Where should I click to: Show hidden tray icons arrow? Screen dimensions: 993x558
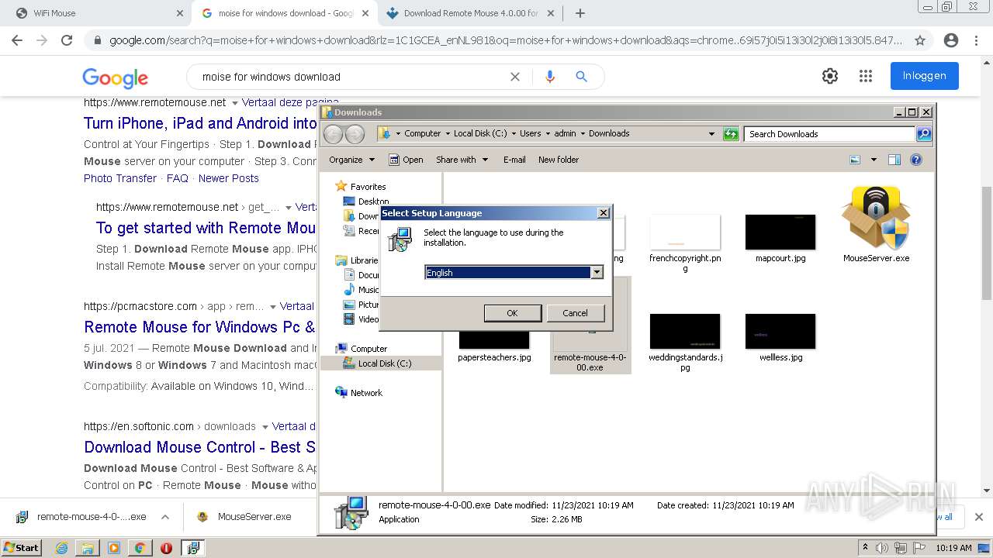(866, 548)
